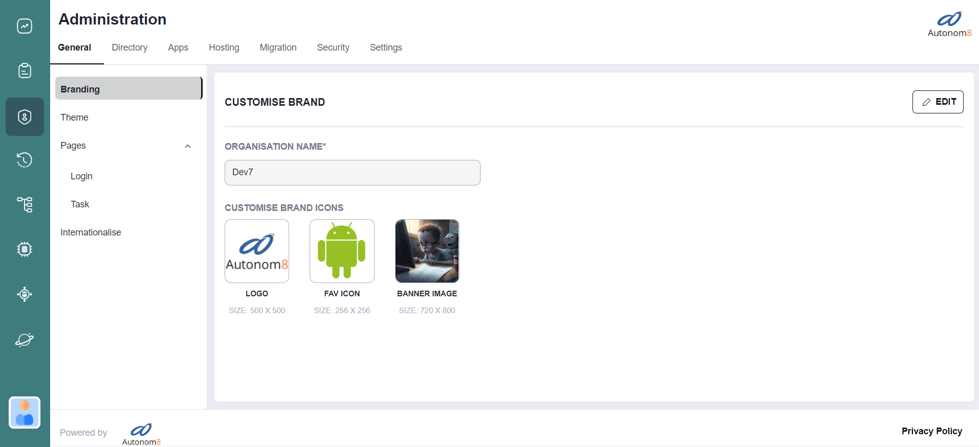Go to the Hosting tab

pyautogui.click(x=224, y=48)
